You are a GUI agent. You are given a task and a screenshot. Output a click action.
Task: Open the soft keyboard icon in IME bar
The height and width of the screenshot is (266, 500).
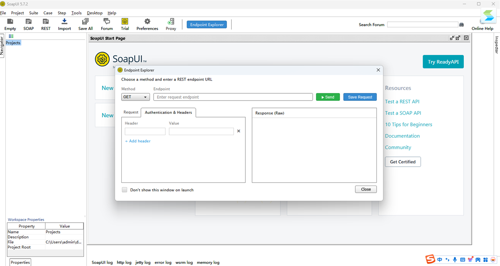(462, 260)
